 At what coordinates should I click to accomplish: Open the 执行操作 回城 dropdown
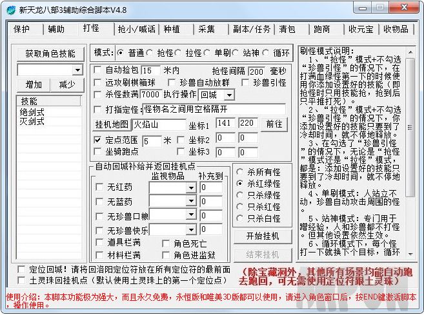229,95
